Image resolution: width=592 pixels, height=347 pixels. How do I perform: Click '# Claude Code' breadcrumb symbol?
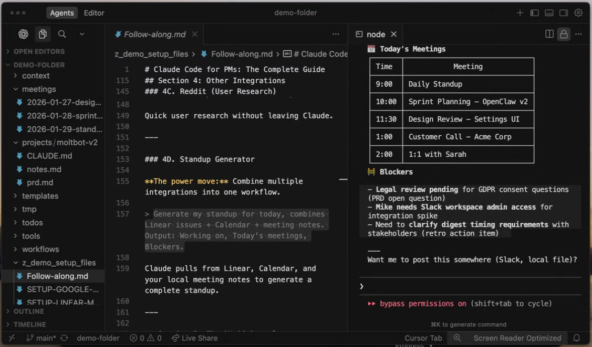(x=320, y=54)
